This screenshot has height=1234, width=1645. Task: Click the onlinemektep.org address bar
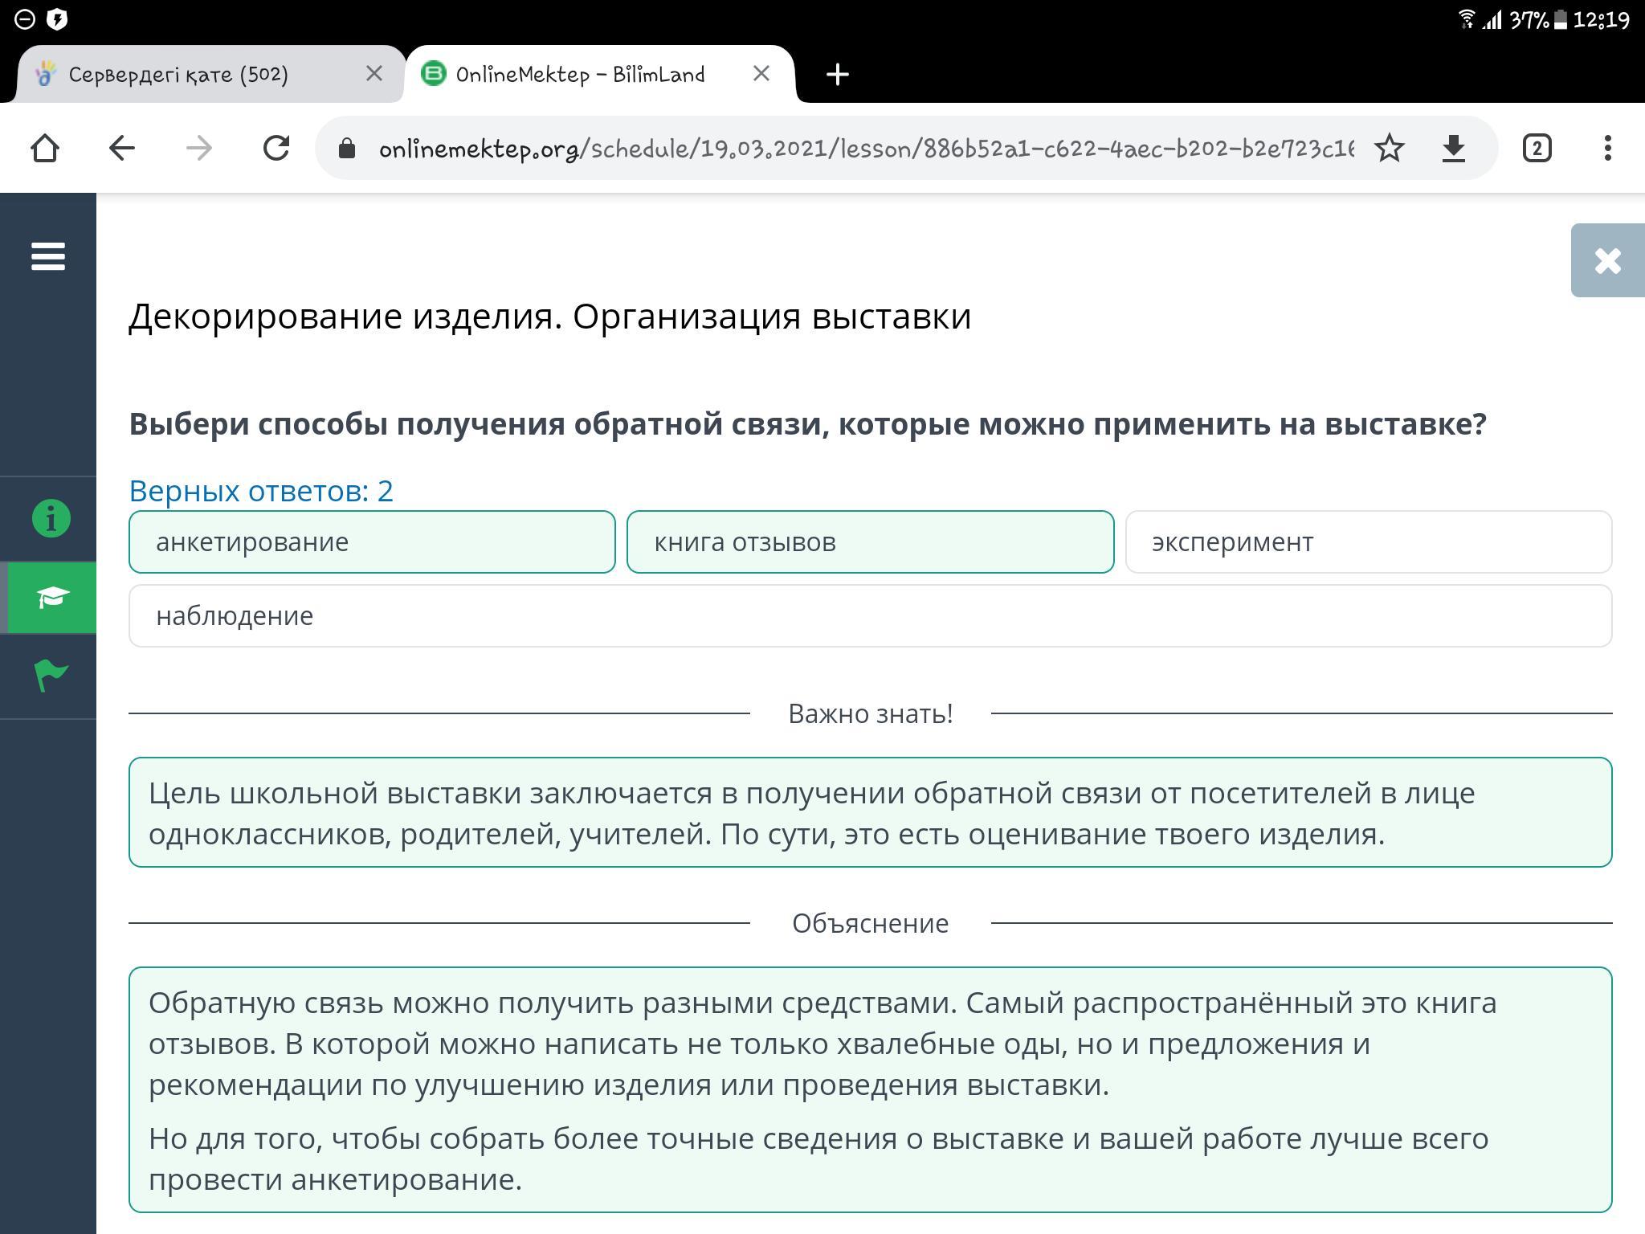[x=865, y=149]
